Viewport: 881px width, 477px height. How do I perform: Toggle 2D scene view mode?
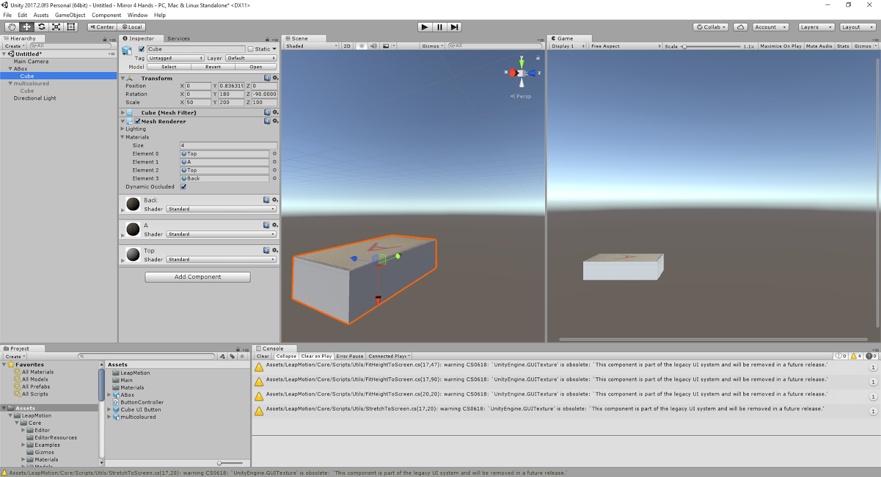[x=347, y=46]
